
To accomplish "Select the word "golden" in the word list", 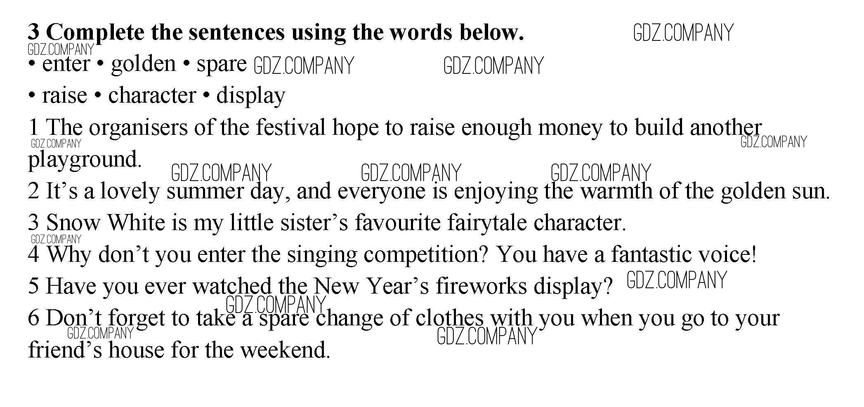I will click(x=143, y=64).
